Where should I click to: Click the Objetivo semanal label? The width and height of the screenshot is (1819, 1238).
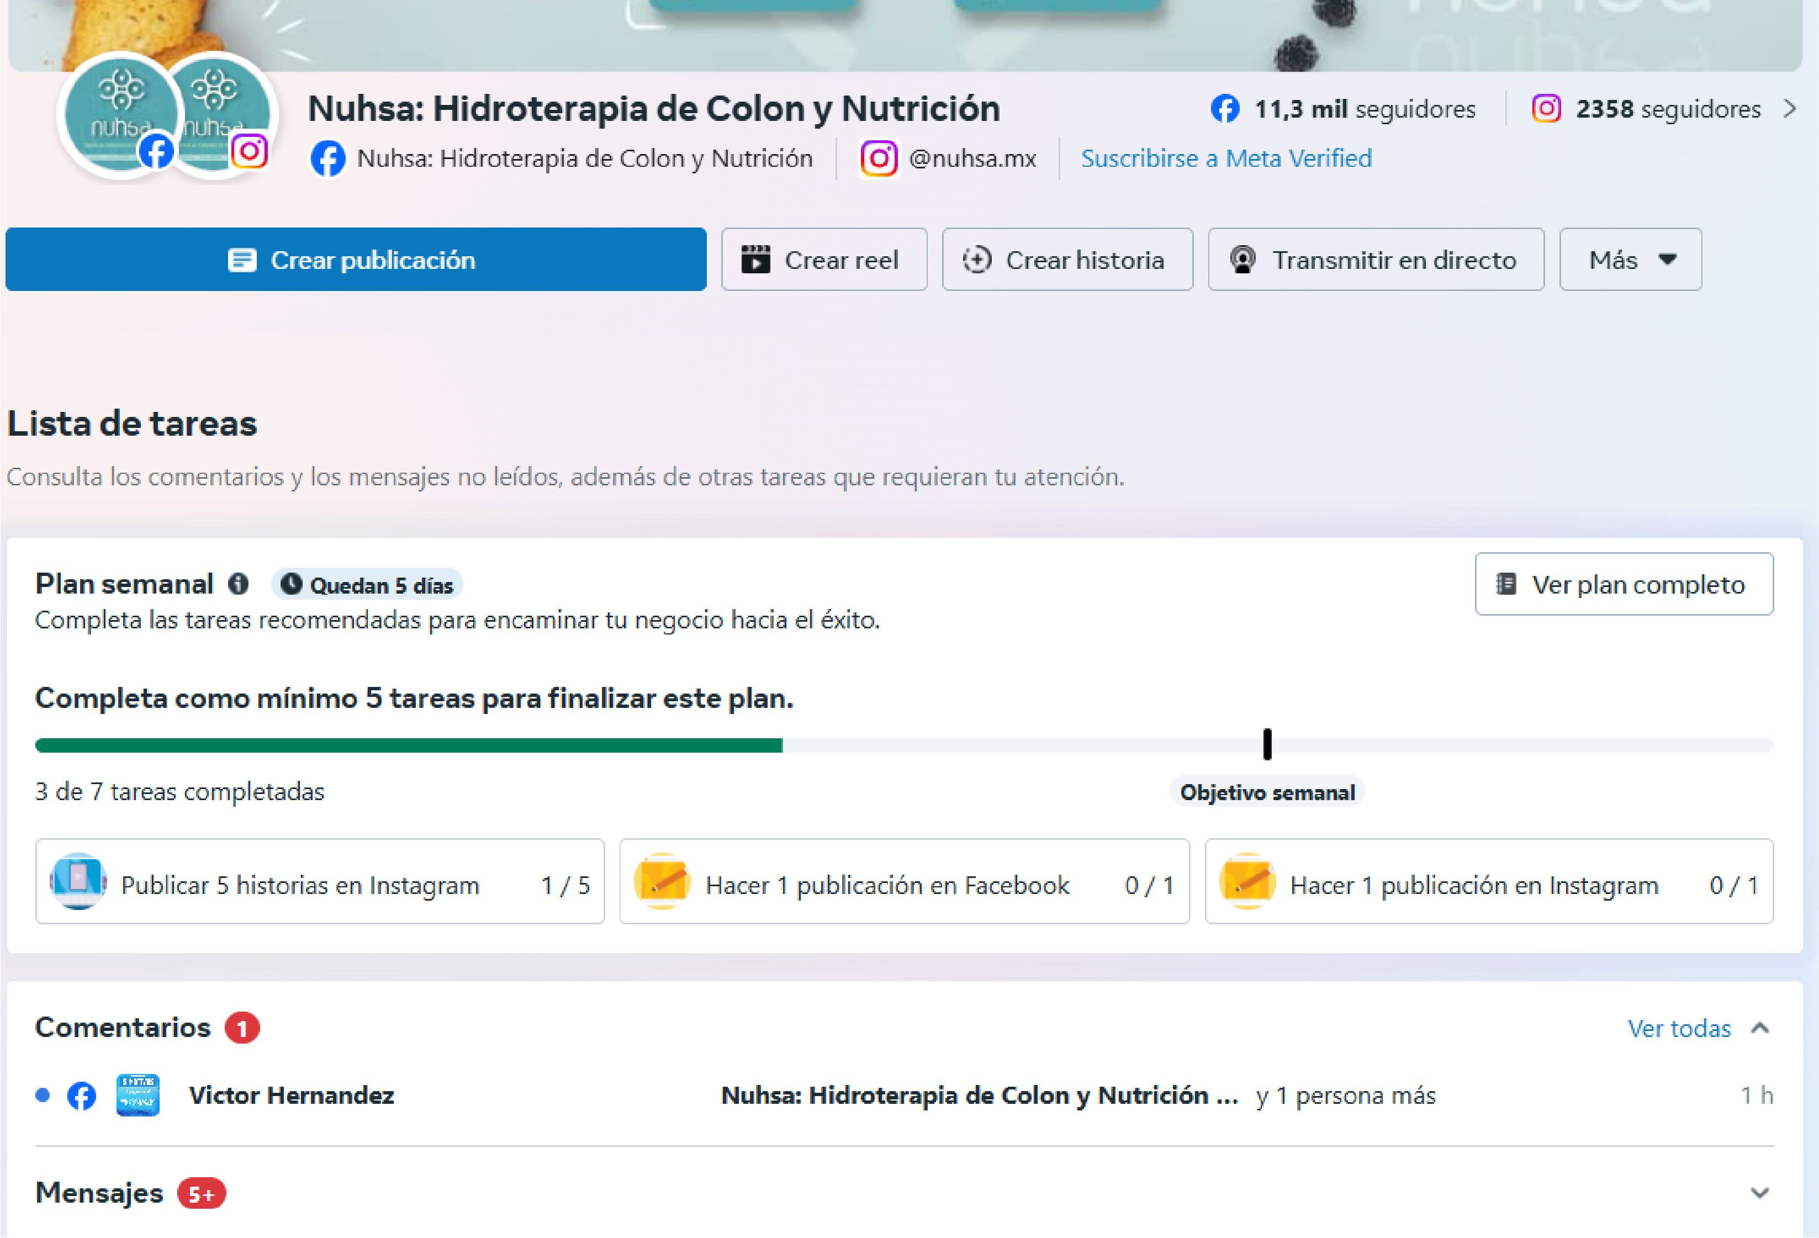[x=1267, y=793]
